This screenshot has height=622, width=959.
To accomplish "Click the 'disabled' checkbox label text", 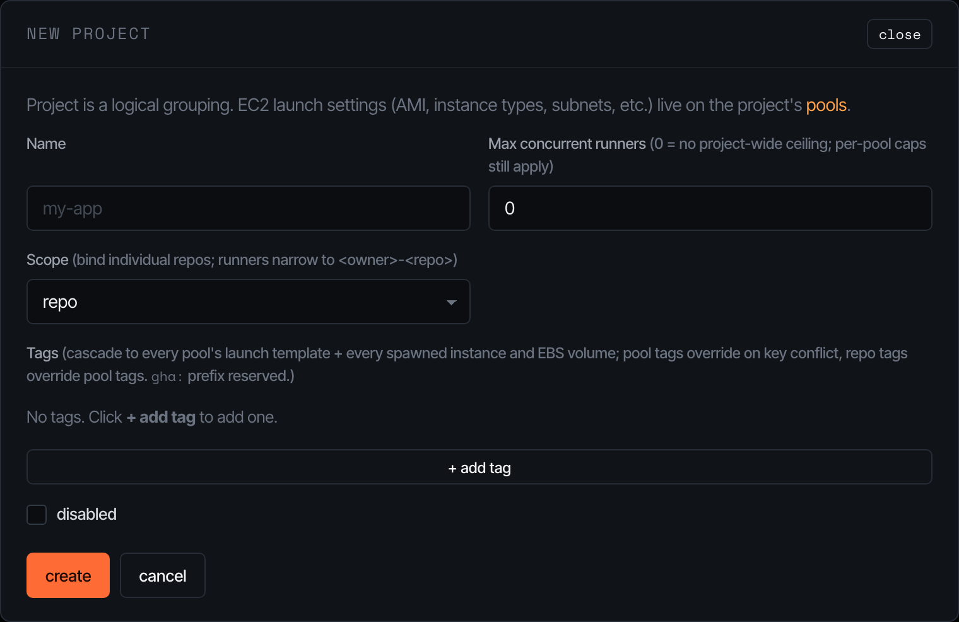I will point(86,514).
